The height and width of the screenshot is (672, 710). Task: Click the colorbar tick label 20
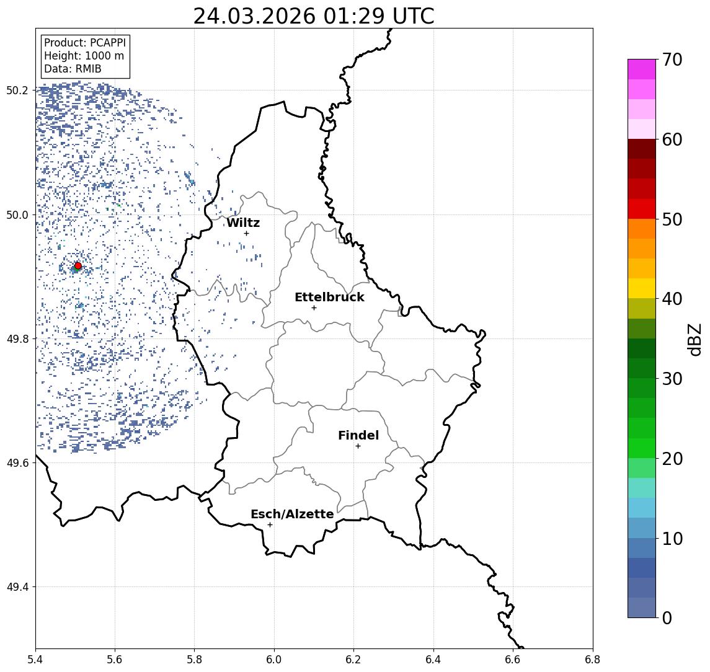point(672,458)
